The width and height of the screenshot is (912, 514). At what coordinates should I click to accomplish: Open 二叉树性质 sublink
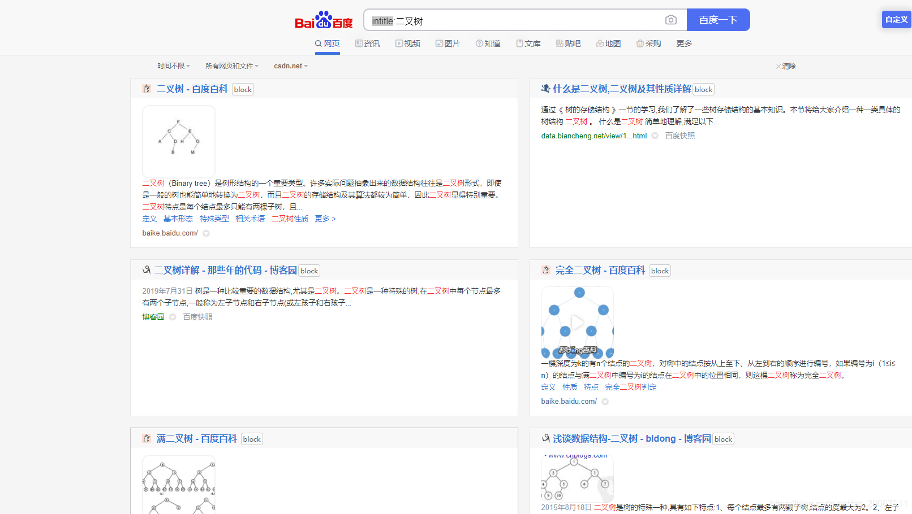pyautogui.click(x=290, y=219)
